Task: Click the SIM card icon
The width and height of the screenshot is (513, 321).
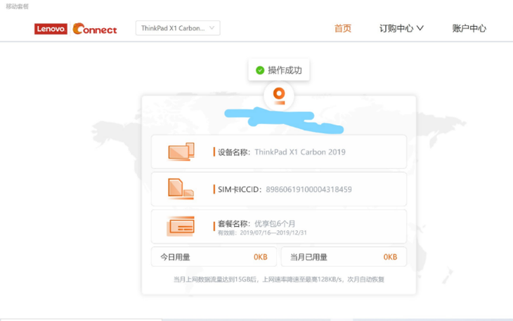Action: click(x=180, y=189)
